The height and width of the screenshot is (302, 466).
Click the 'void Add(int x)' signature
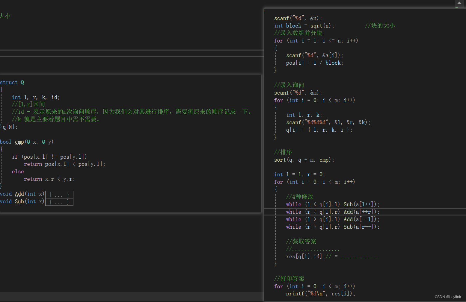pos(22,194)
